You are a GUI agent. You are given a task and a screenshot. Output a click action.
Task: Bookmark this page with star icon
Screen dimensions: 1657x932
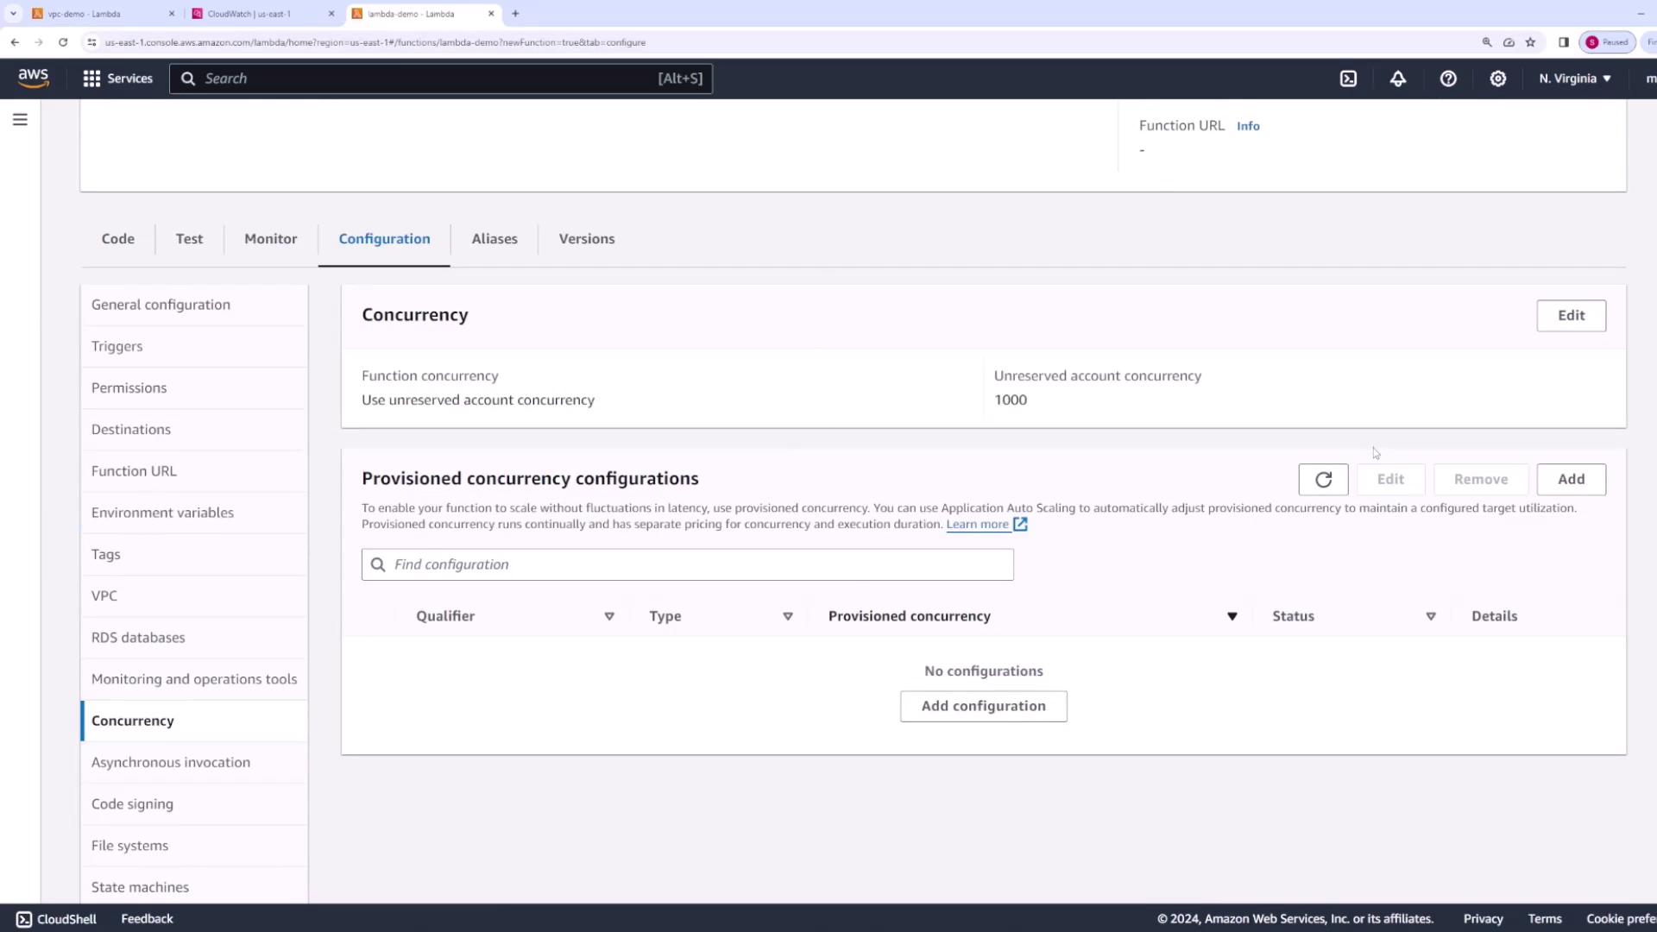[x=1530, y=42]
